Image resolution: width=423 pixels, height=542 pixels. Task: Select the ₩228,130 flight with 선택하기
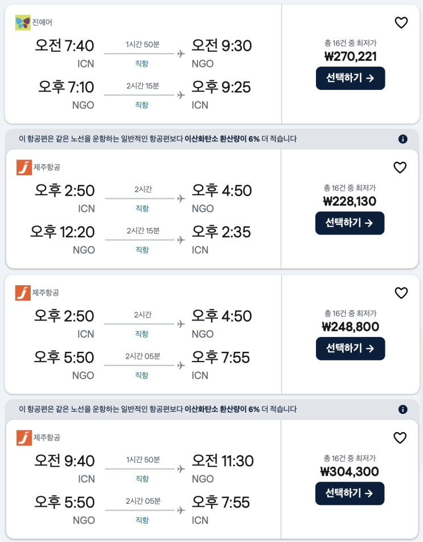click(350, 223)
